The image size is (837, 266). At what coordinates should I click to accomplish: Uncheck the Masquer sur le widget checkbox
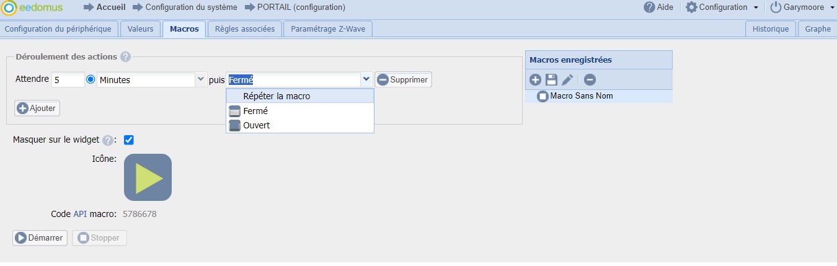coord(129,140)
